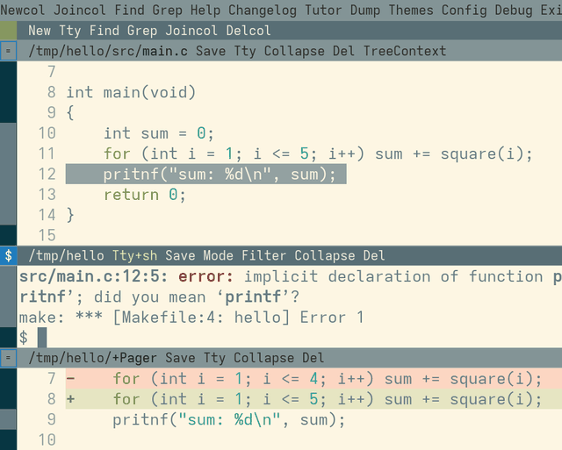Click Tty in the column tag bar
This screenshot has width=562, height=450.
[x=70, y=31]
